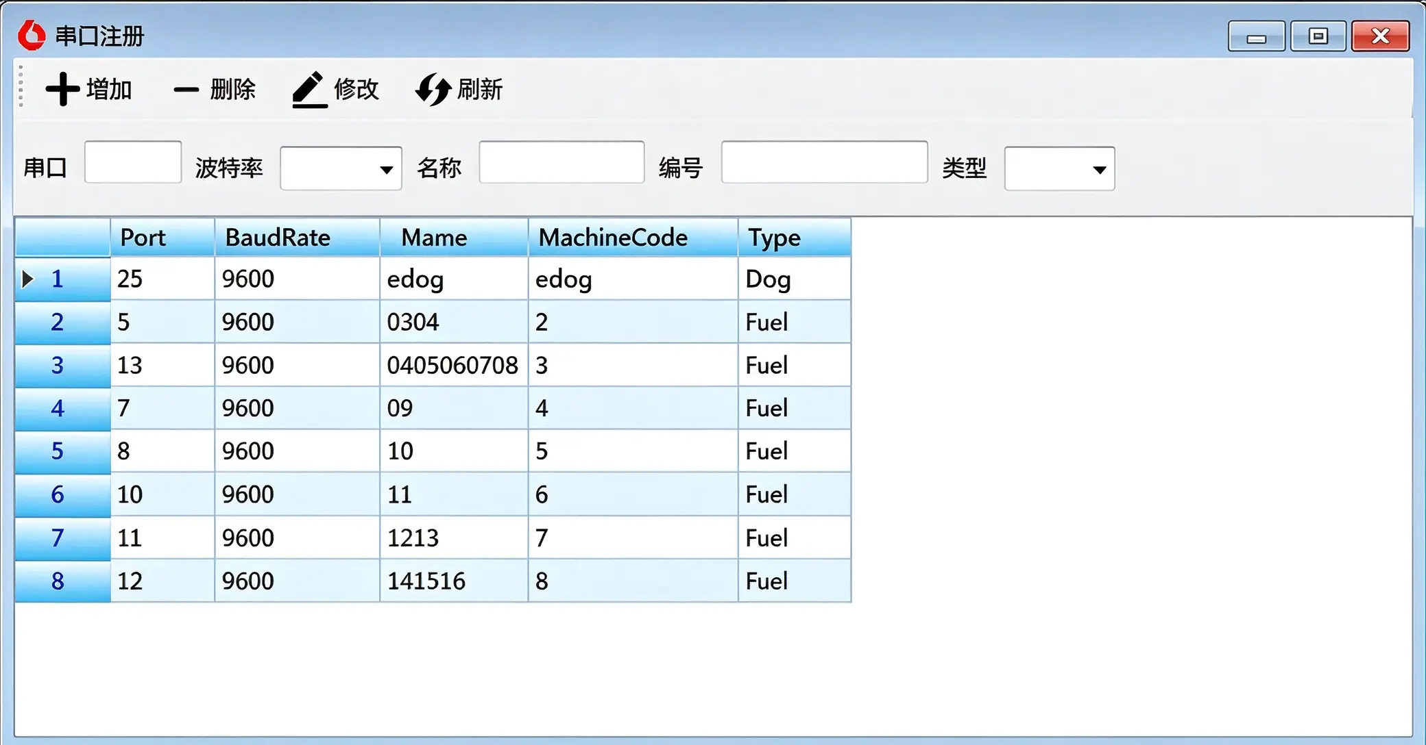Select row header number 3
The image size is (1426, 745).
tap(62, 365)
